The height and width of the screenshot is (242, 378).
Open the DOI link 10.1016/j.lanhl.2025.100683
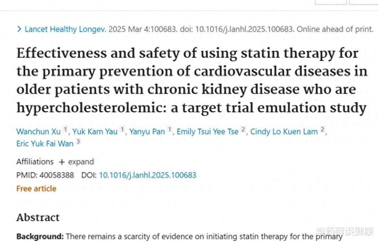click(x=148, y=175)
